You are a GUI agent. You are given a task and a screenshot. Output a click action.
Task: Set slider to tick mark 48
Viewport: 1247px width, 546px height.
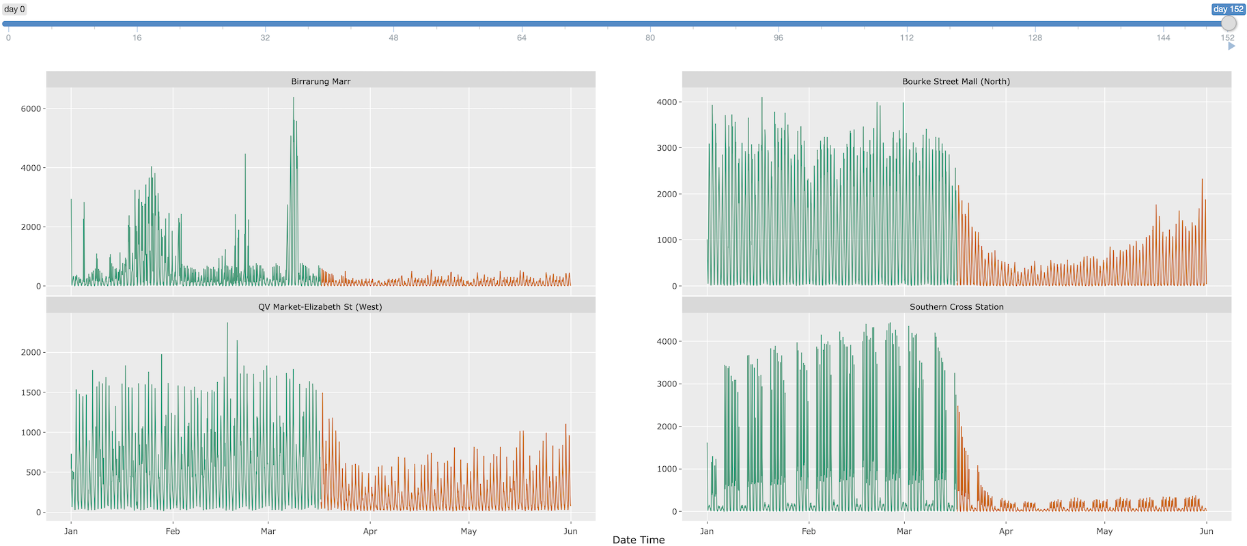coord(393,24)
